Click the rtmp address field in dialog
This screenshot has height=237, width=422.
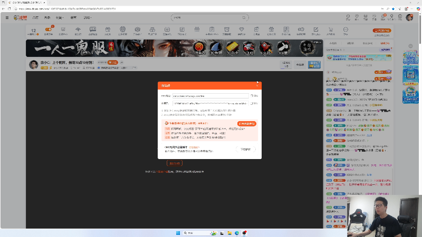pos(210,96)
